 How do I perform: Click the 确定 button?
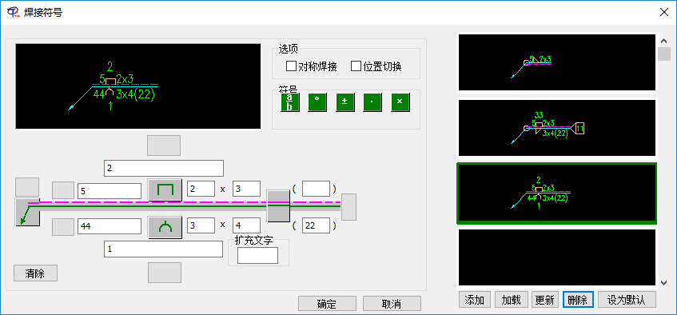[327, 303]
